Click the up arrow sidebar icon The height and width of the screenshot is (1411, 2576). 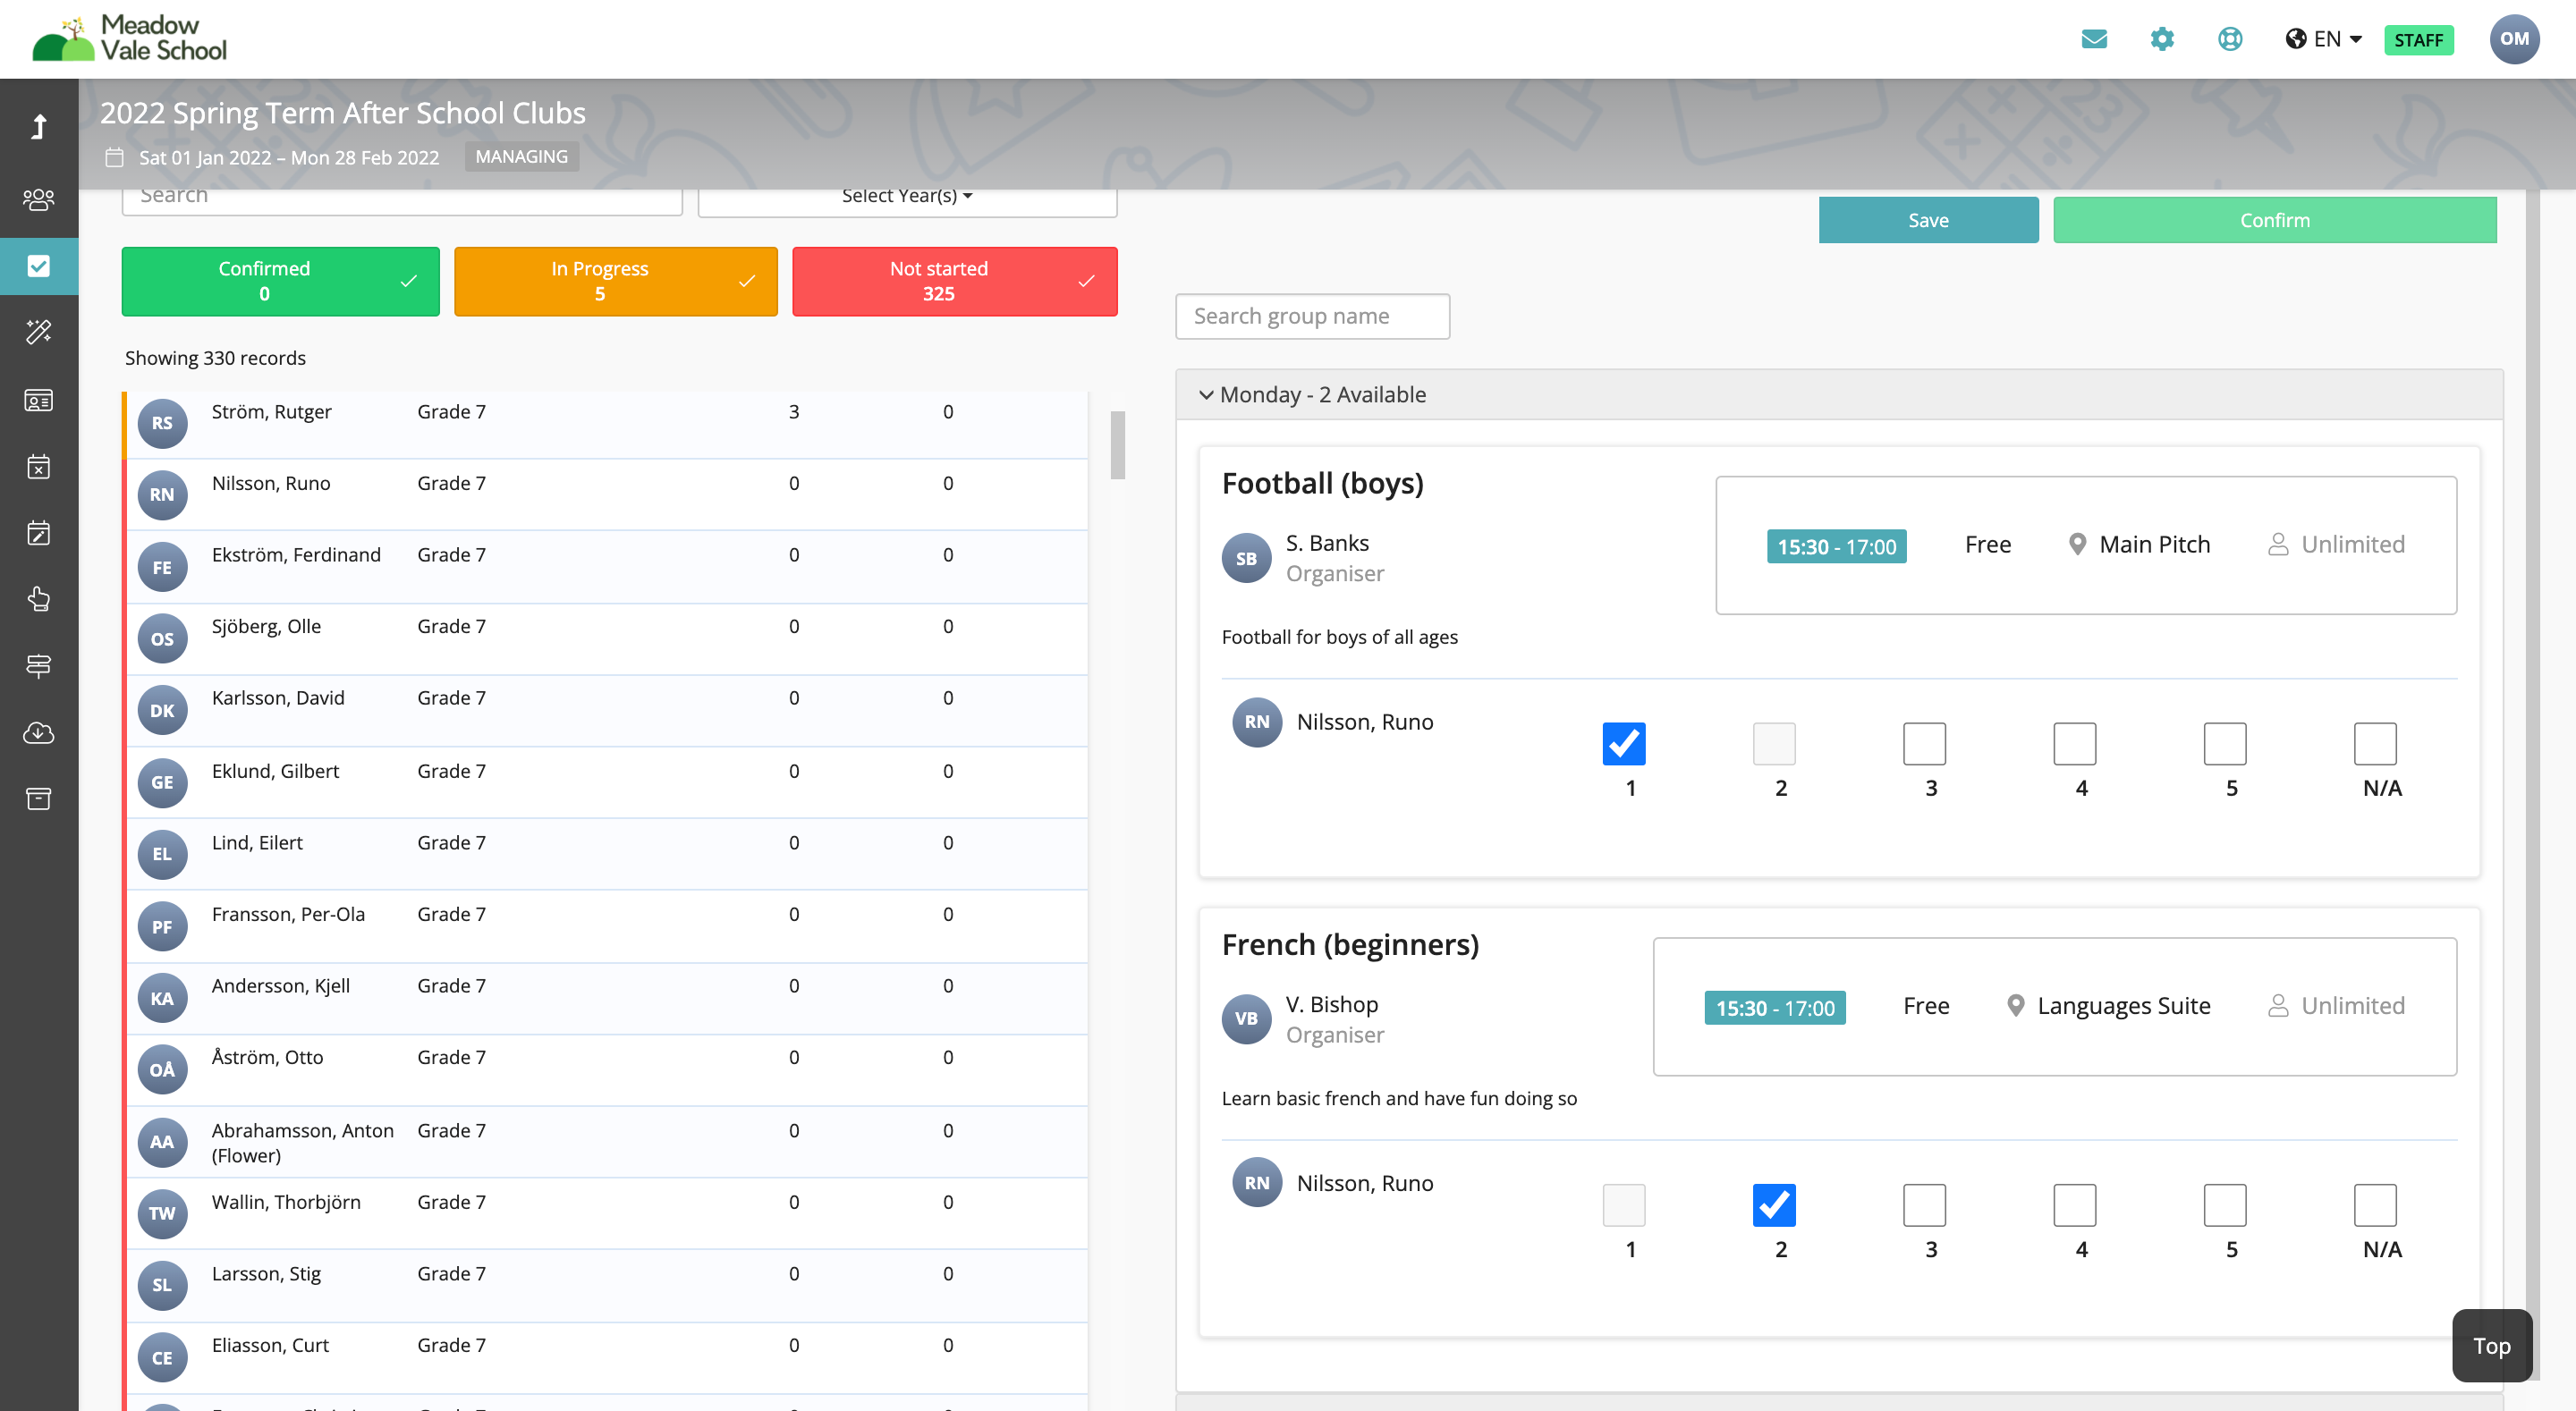coord(39,127)
